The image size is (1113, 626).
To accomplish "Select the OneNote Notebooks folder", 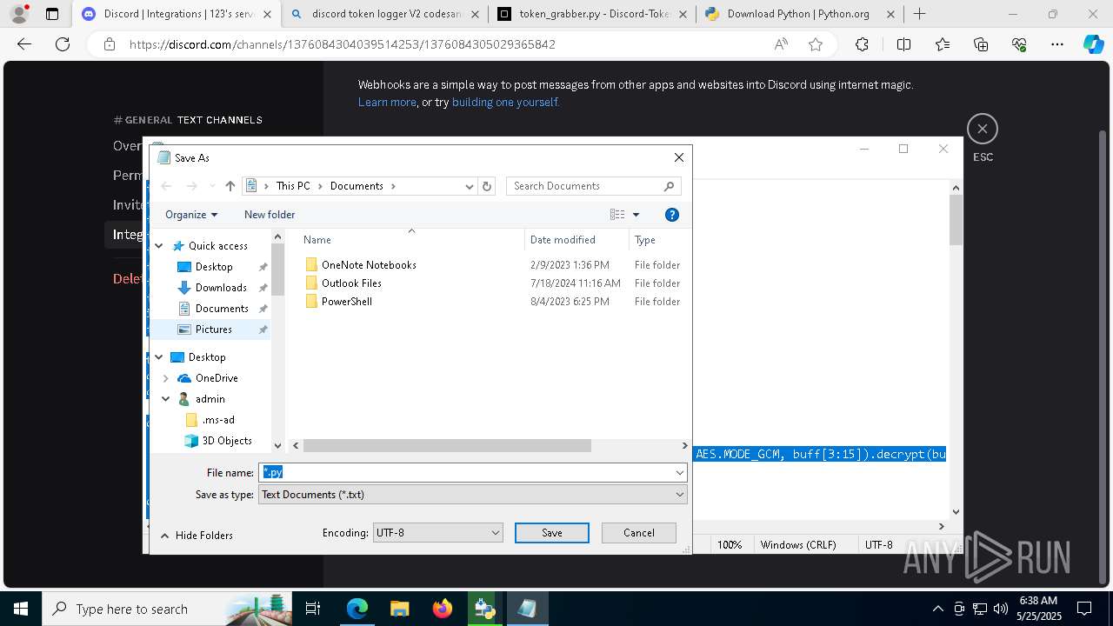I will click(369, 265).
